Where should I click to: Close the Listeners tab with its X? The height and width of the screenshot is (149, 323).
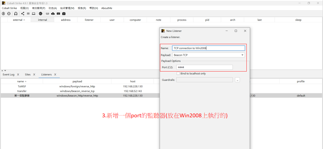55,74
